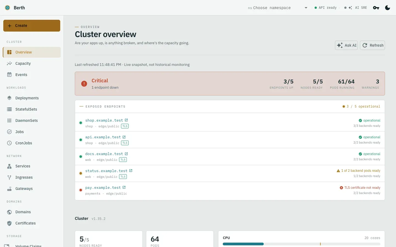Screen dimensions: 396x247
Task: Click '1 of 2 backend pods ready' warning
Action: click(358, 171)
